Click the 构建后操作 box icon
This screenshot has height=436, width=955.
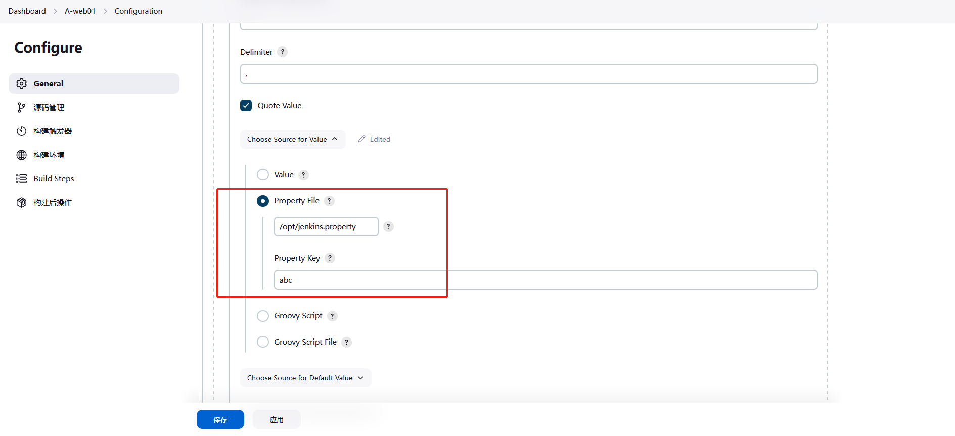[21, 203]
